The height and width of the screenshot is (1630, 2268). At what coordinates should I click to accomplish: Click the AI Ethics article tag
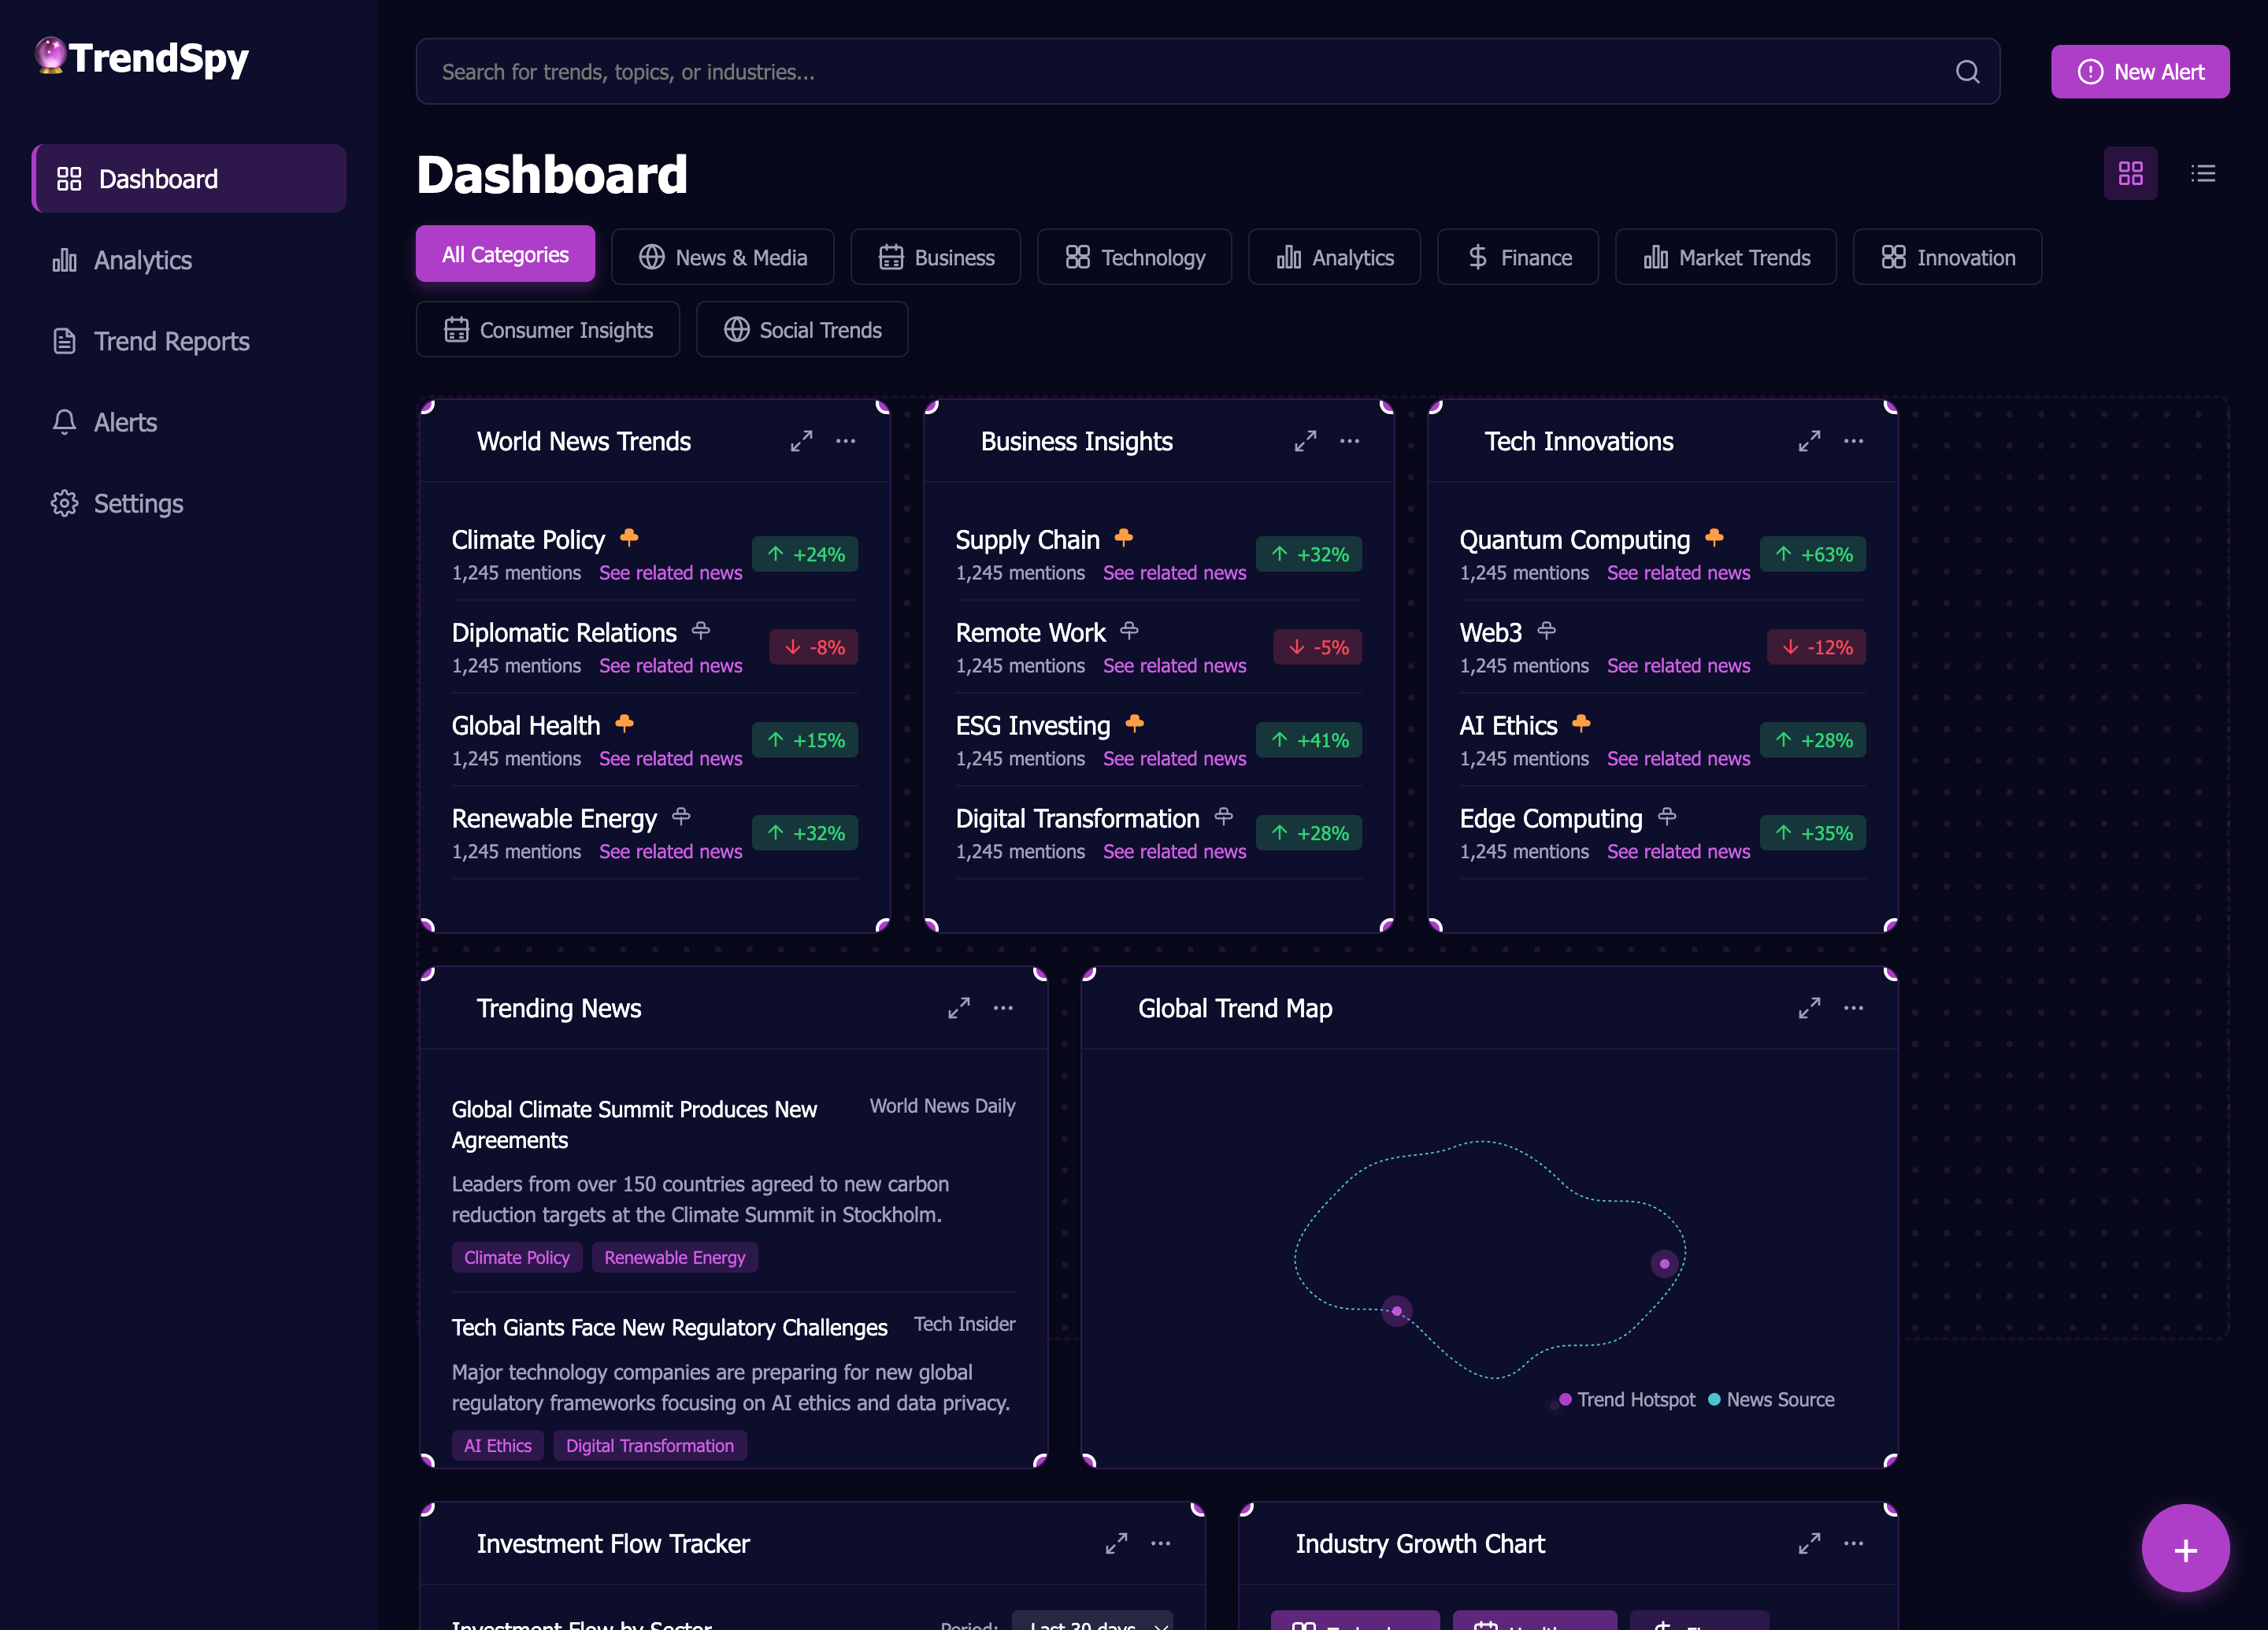(x=498, y=1445)
